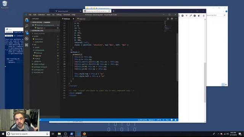Open the Recycle Bin desktop icon
Viewport: 244px width, 137px height.
click(5, 5)
